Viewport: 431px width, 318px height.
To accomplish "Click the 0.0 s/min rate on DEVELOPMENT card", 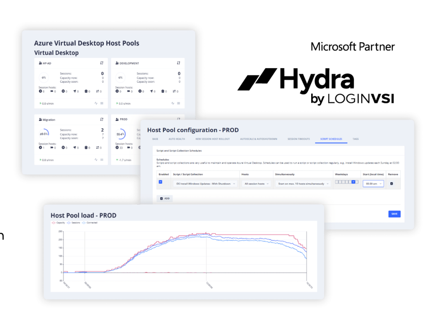I will coord(125,103).
